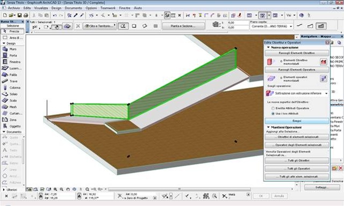
Task: Click the Settaggi button in Navigator
Action: 322,187
